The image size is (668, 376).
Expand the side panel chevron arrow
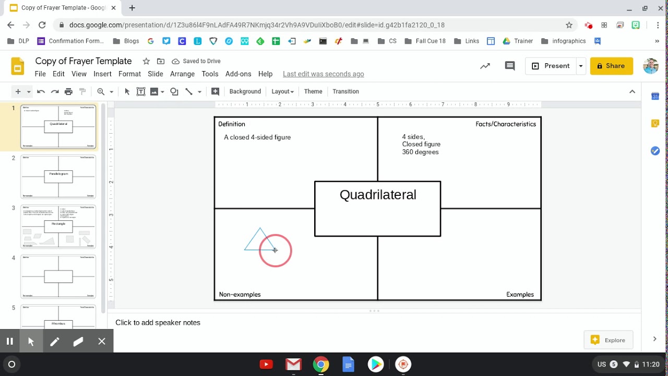click(654, 339)
